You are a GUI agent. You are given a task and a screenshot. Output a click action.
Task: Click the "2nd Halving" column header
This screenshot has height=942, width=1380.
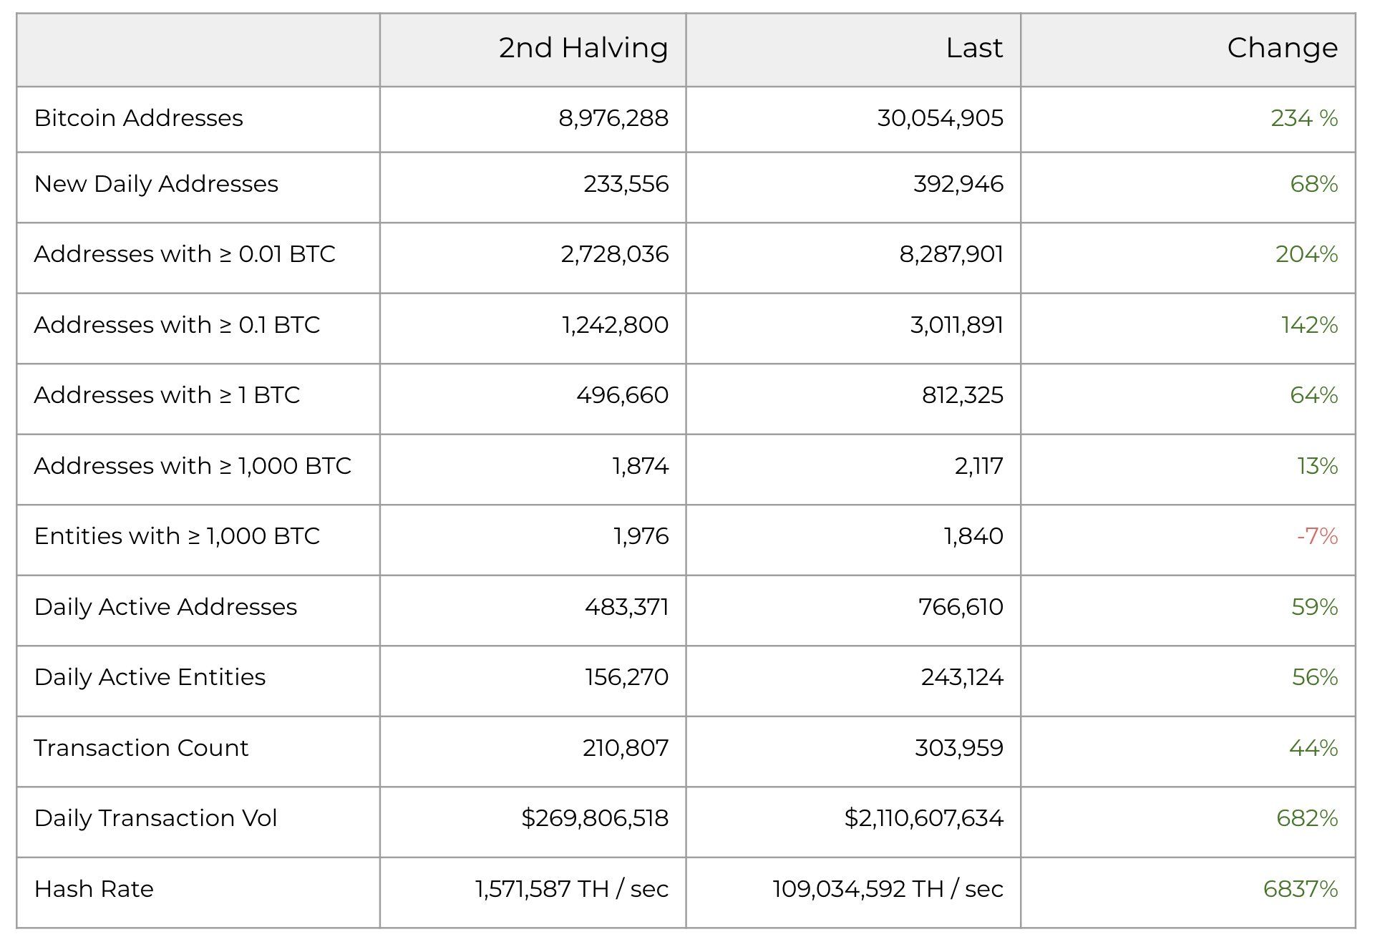click(583, 48)
